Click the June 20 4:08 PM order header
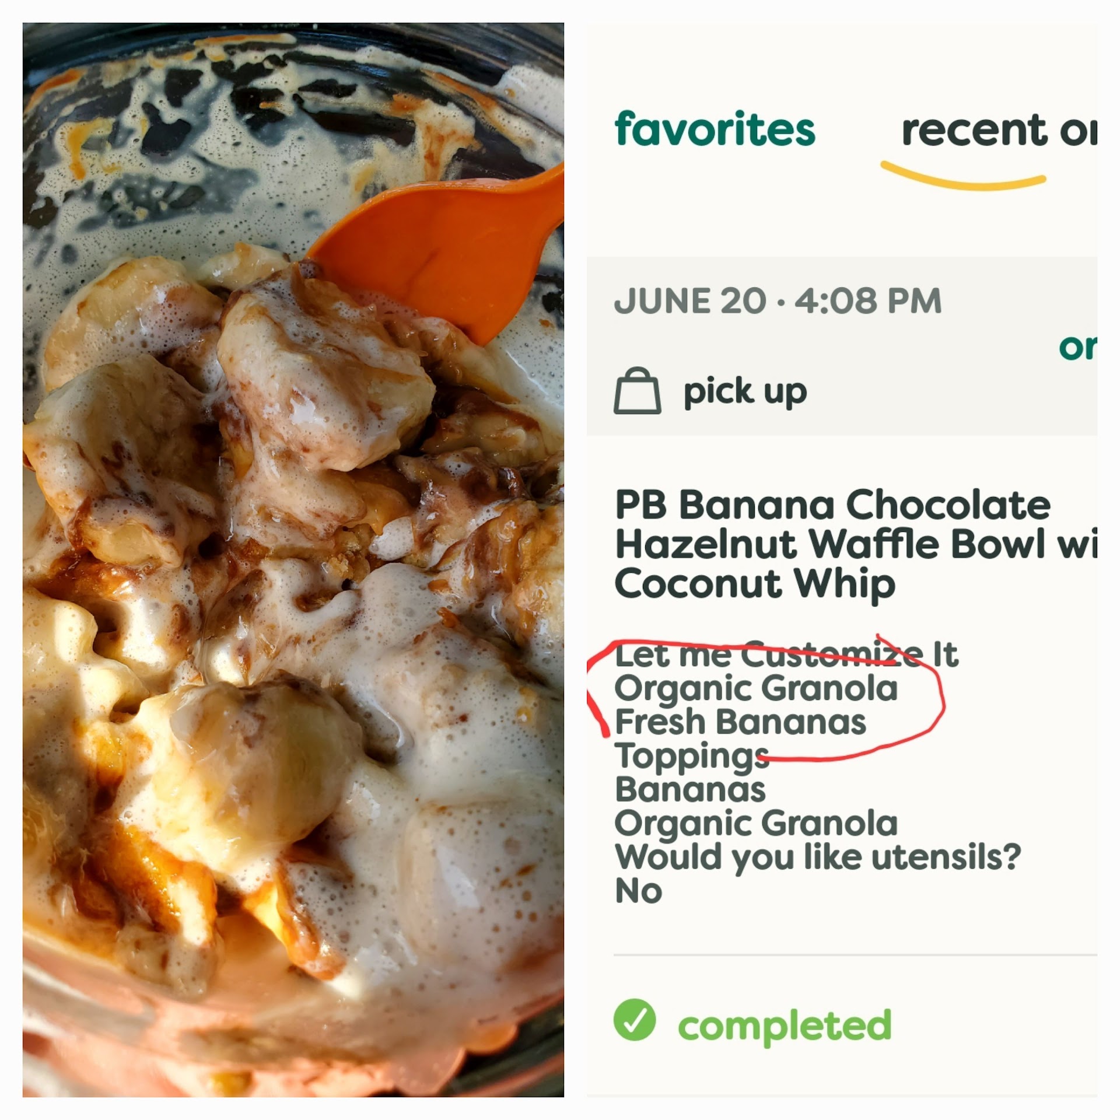The height and width of the screenshot is (1120, 1120). pyautogui.click(x=778, y=301)
